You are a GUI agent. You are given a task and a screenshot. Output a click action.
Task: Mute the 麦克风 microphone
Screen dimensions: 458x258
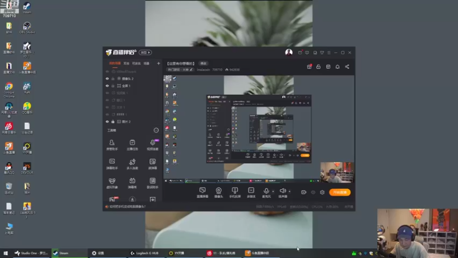pos(266,193)
